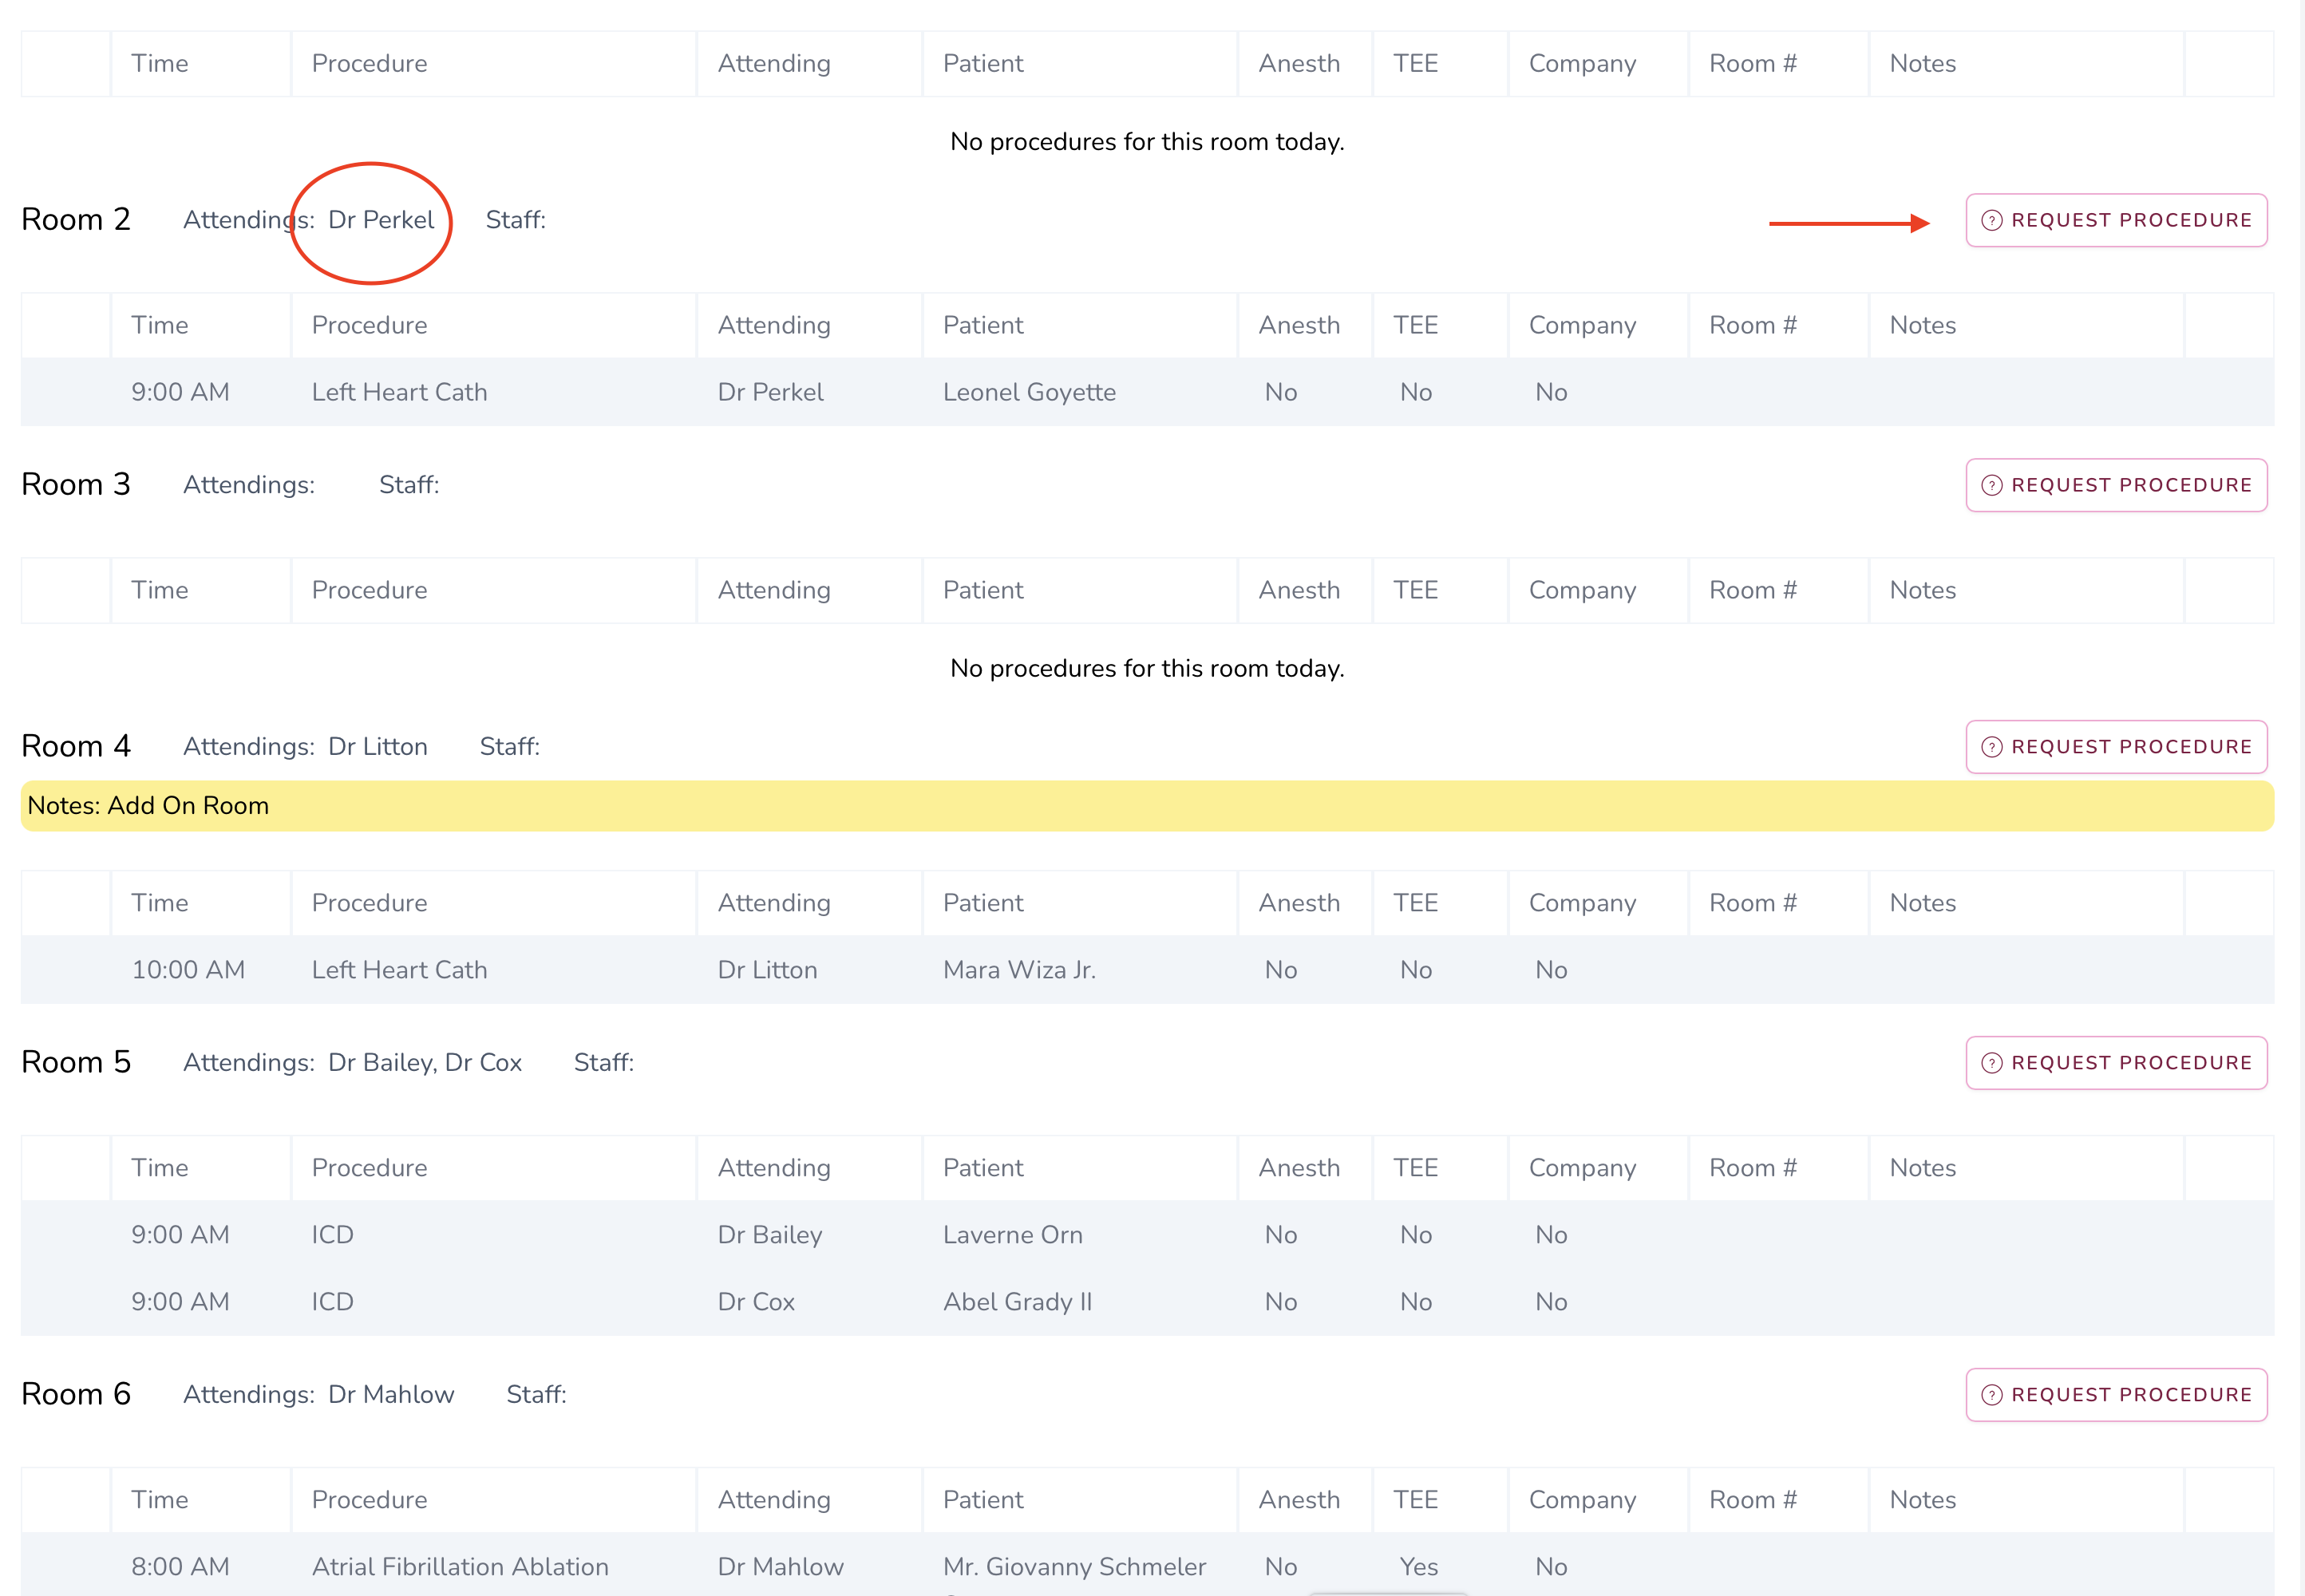Image resolution: width=2305 pixels, height=1596 pixels.
Task: Open Abel Grady II ICD procedure row
Action: (x=1017, y=1302)
